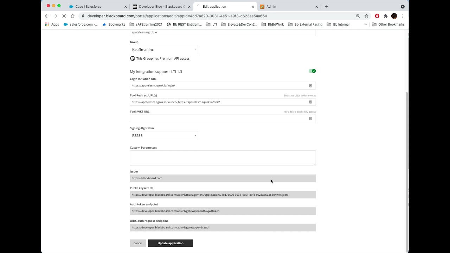Click the Issuer field https://blackboard.com
This screenshot has height=253, width=450.
223,178
